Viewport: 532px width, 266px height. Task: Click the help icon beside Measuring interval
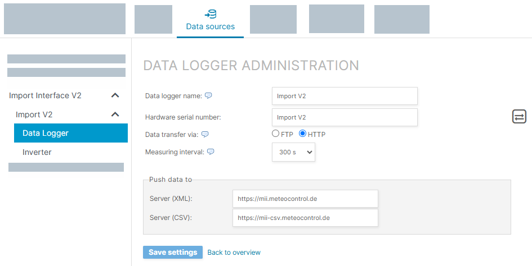211,152
